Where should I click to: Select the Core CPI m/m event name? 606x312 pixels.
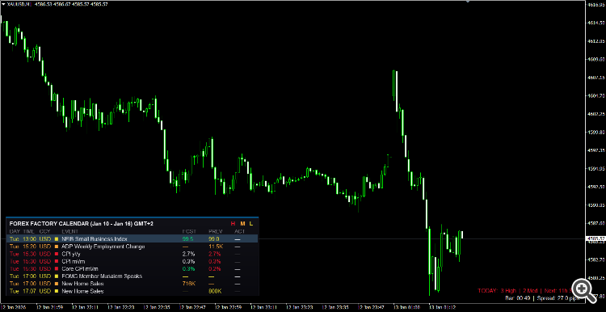[80, 268]
